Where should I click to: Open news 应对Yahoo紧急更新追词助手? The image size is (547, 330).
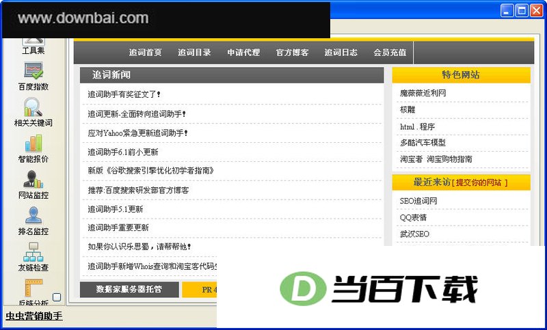(x=138, y=133)
